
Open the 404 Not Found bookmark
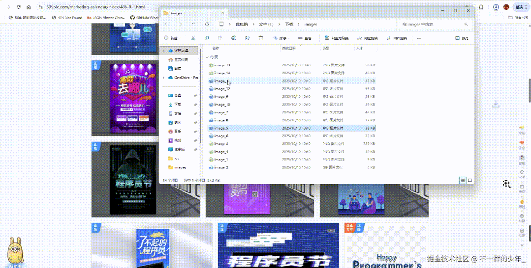click(x=67, y=18)
